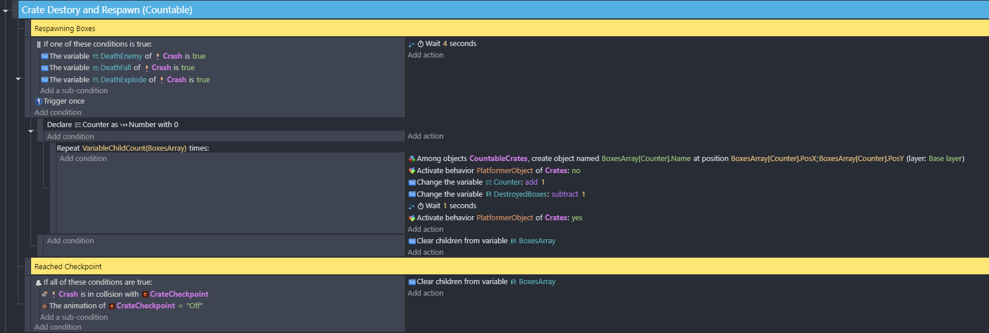This screenshot has width=989, height=333.
Task: Click the AND icon of 'If all of these conditions'
Action: click(x=39, y=282)
